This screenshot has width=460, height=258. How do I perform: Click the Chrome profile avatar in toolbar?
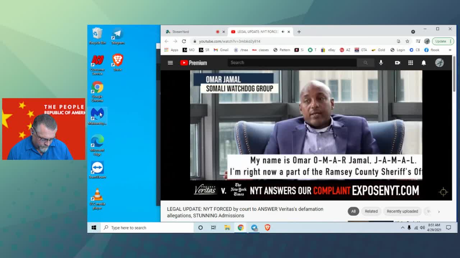(x=427, y=41)
